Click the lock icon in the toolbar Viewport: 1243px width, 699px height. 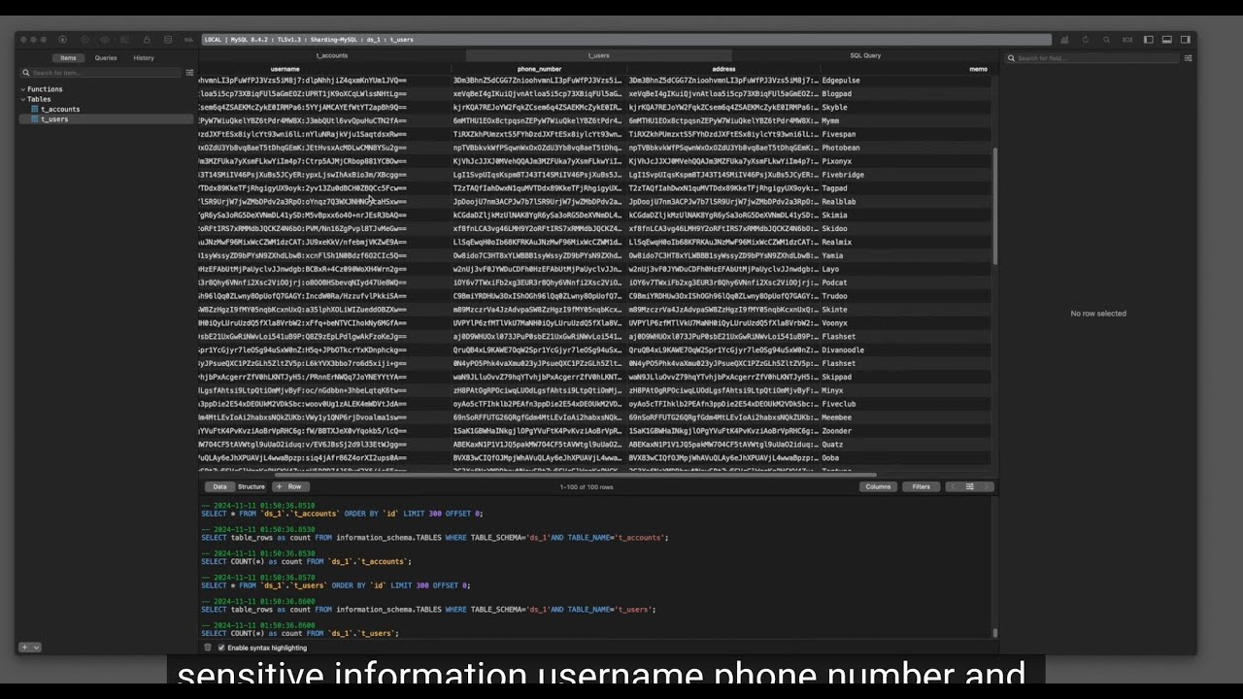pyautogui.click(x=147, y=40)
